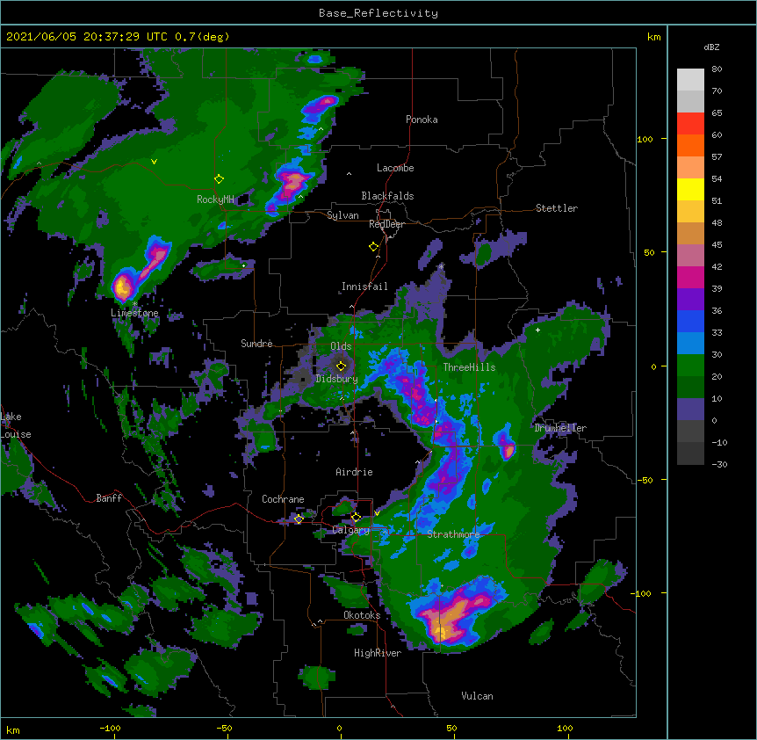Click the green 30 dBZ legend color
The image size is (757, 740).
click(x=690, y=366)
